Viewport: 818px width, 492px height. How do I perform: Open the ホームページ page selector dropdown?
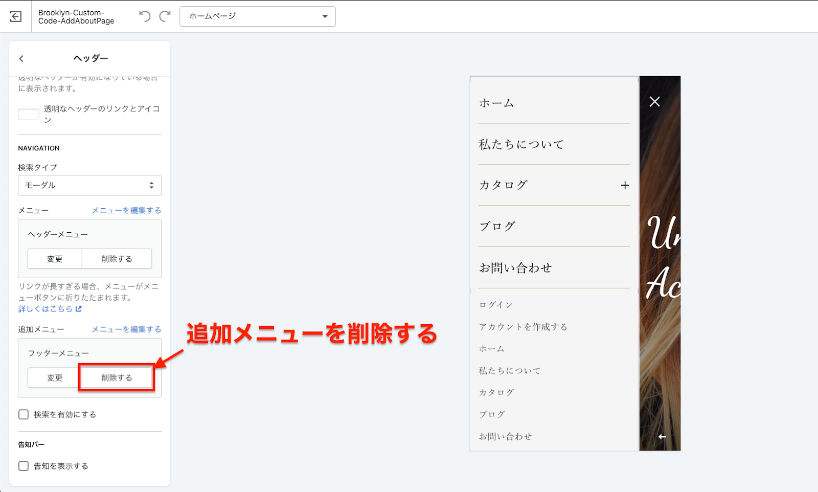(x=258, y=16)
